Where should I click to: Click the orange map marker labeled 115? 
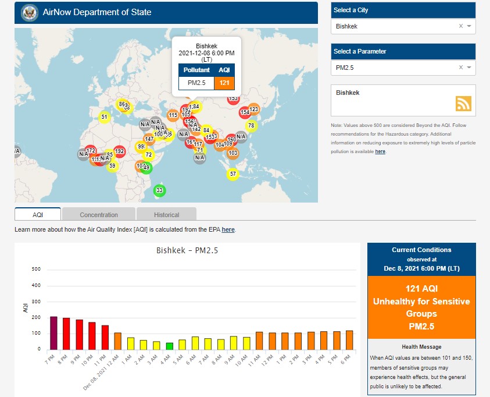173,115
